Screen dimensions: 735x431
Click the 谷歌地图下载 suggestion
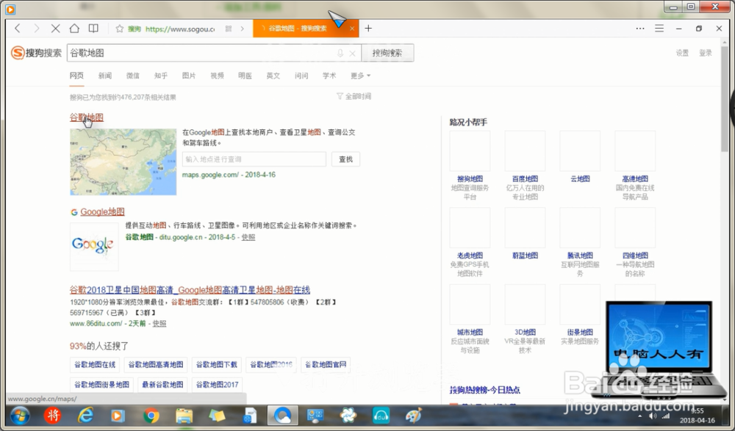217,364
